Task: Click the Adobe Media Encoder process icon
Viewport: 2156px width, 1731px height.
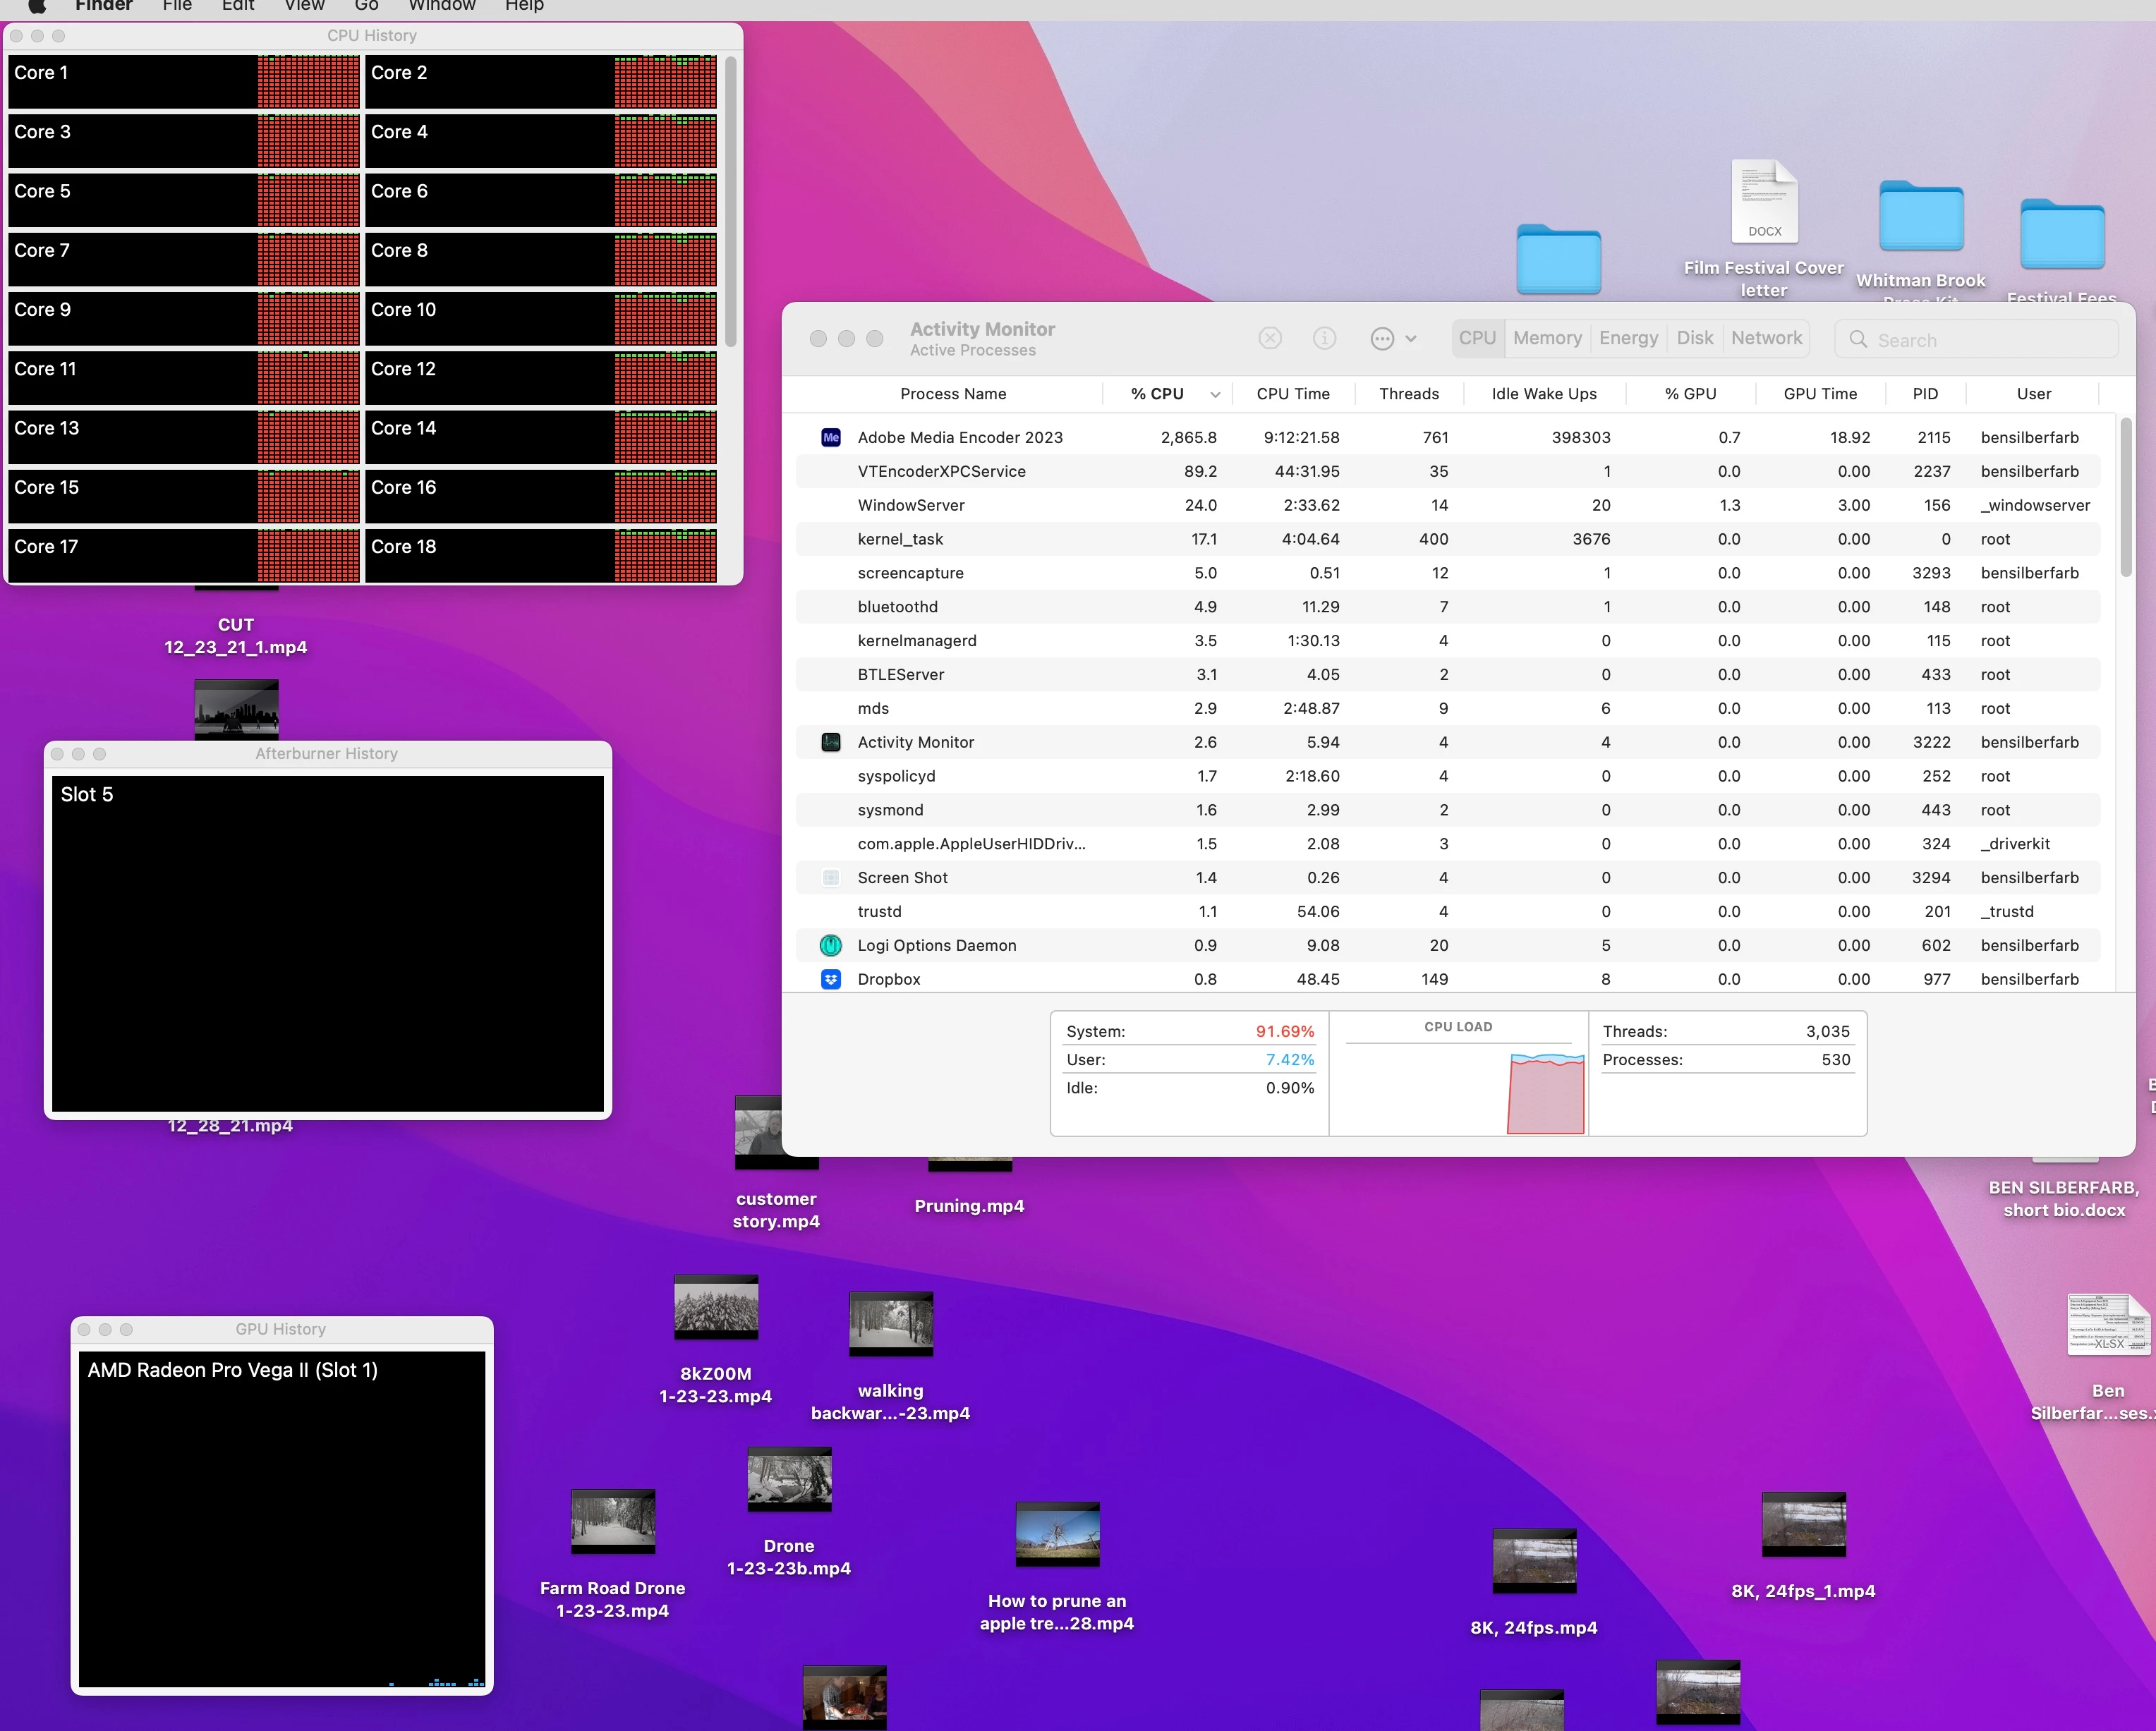Action: [x=831, y=437]
